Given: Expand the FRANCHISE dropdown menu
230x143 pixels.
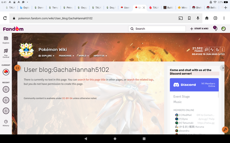Looking at the screenshot, I should point(66,56).
